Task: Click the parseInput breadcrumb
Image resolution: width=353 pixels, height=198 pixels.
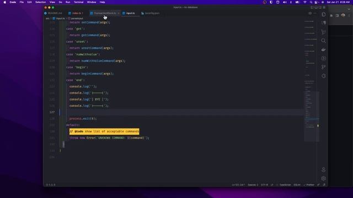Action: coord(76,18)
